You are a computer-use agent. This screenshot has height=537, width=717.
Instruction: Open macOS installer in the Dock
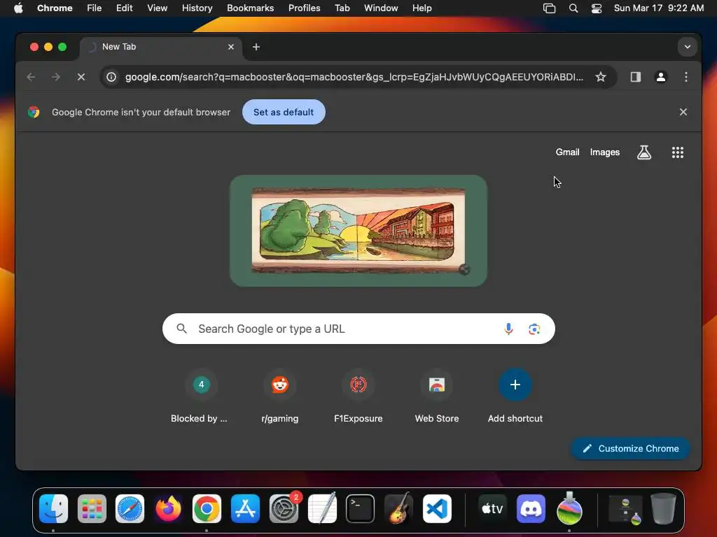[569, 508]
